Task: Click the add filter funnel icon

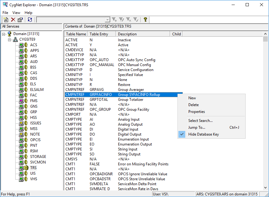Action: pos(114,20)
